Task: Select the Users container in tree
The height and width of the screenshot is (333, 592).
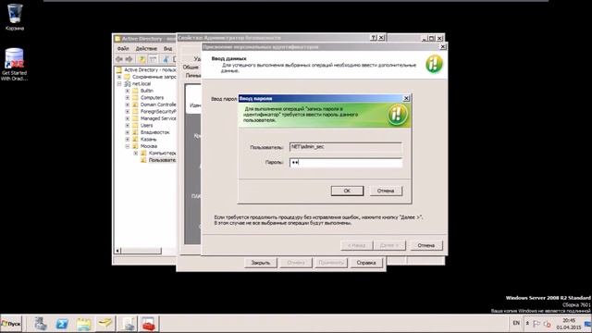Action: (x=146, y=126)
